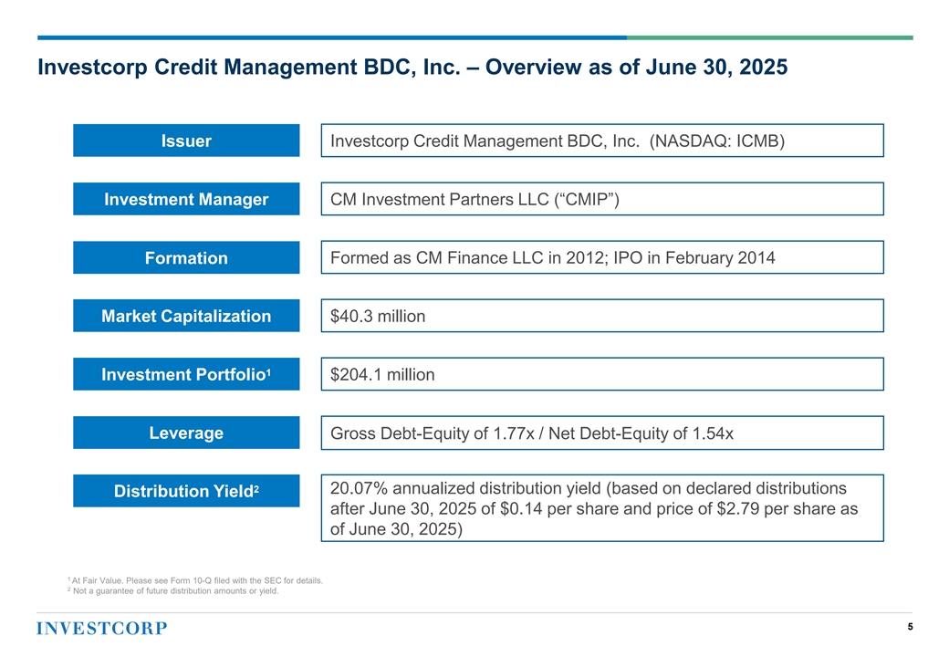Select the blue Leverage label

pos(186,433)
